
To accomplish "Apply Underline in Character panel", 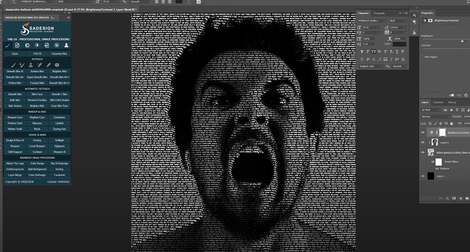I will point(397,52).
